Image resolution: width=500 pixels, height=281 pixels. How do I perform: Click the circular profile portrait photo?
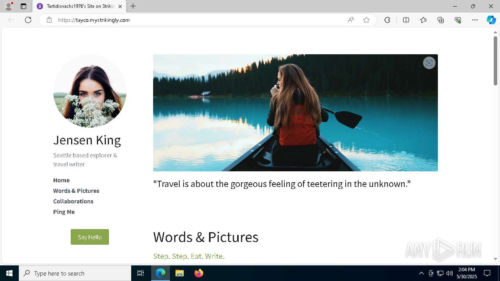[90, 91]
